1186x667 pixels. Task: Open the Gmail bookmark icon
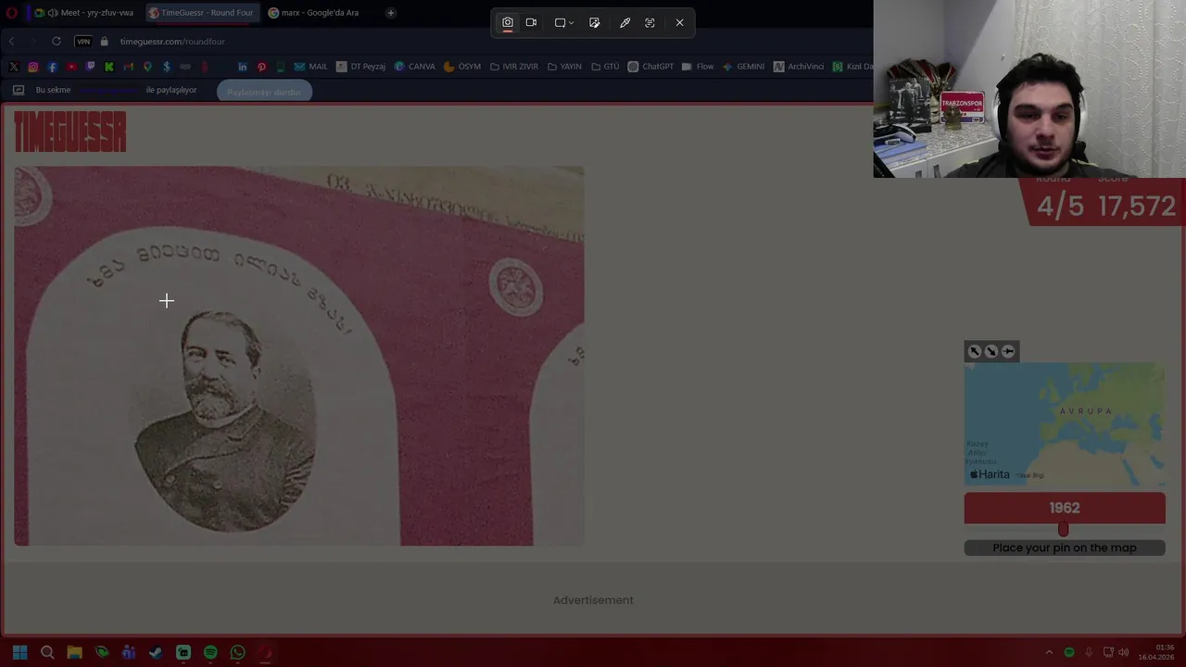point(128,67)
